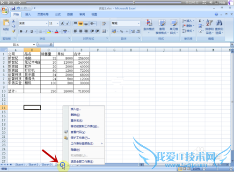Click the percent style button
Image resolution: width=234 pixels, height=172 pixels.
(122, 31)
